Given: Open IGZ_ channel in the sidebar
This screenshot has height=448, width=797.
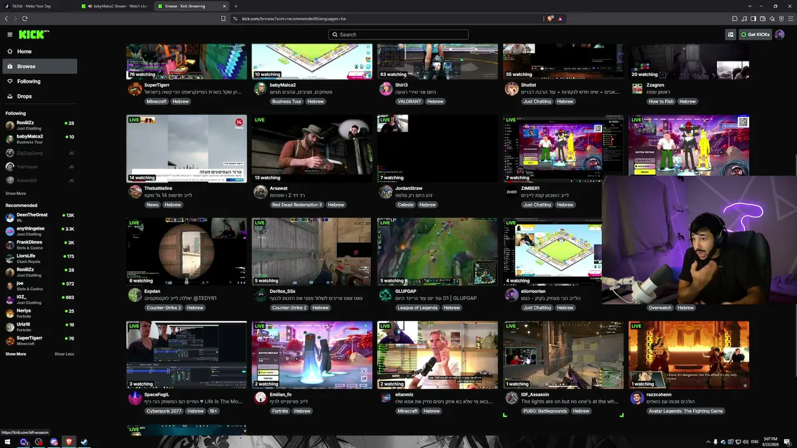Looking at the screenshot, I should [40, 299].
